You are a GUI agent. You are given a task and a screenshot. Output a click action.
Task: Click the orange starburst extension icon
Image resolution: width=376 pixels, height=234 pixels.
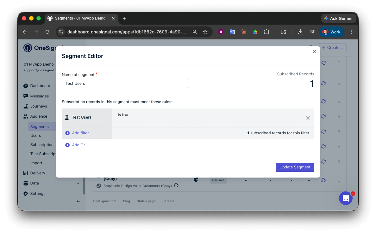click(244, 32)
